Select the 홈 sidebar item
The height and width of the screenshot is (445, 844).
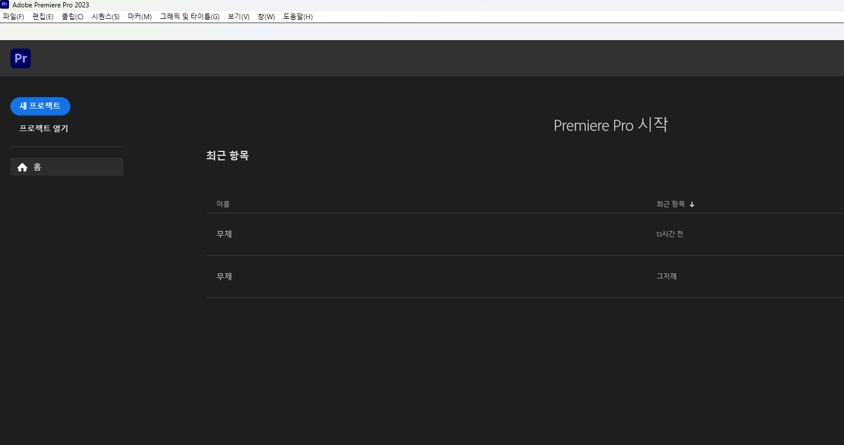pyautogui.click(x=67, y=167)
